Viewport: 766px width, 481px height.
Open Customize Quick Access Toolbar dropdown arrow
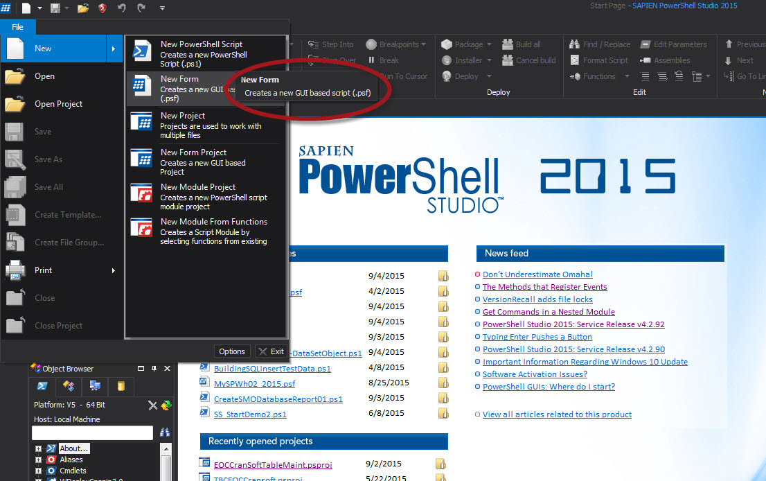pos(162,8)
